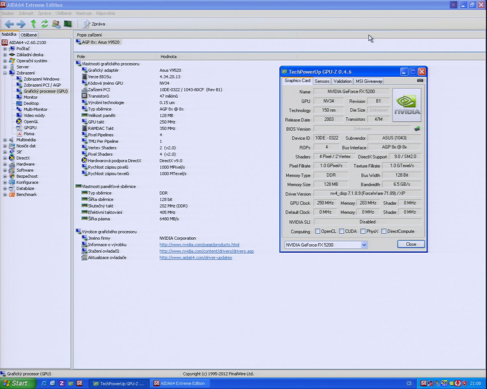Click the NVIDIA logo in GPU-Z
The width and height of the screenshot is (487, 389).
tap(407, 105)
